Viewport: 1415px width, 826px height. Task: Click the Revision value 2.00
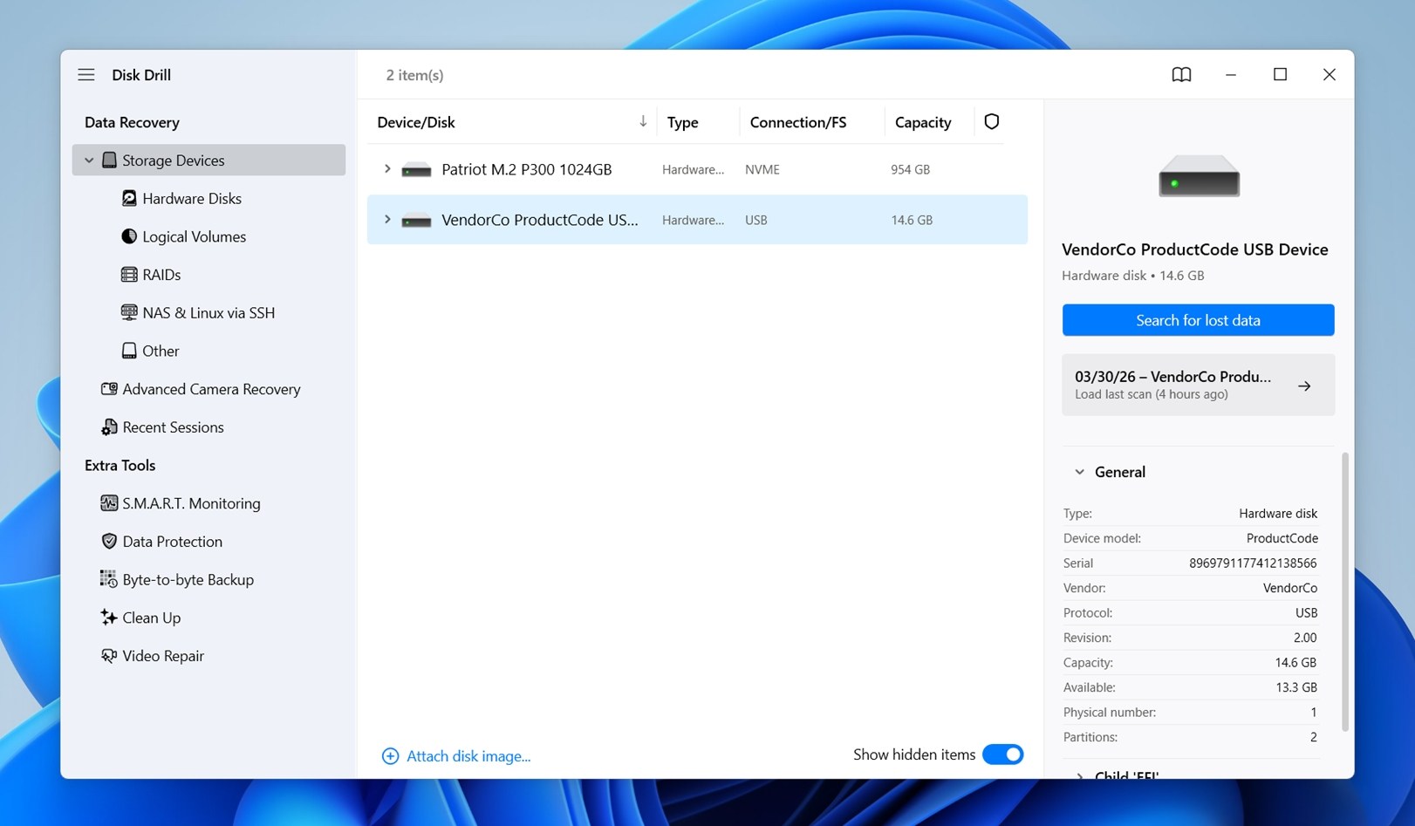click(x=1305, y=638)
